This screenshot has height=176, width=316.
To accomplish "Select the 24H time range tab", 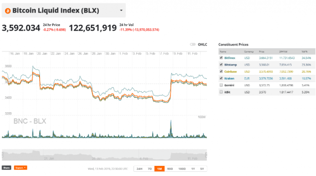I will click(x=139, y=169).
